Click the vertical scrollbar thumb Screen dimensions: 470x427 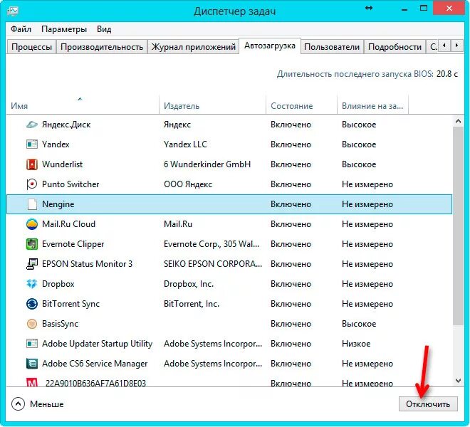pyautogui.click(x=458, y=226)
